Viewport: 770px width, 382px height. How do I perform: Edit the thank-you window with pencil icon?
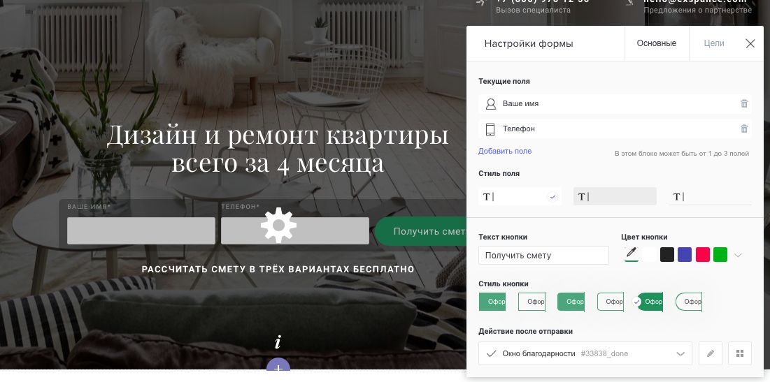[x=710, y=353]
